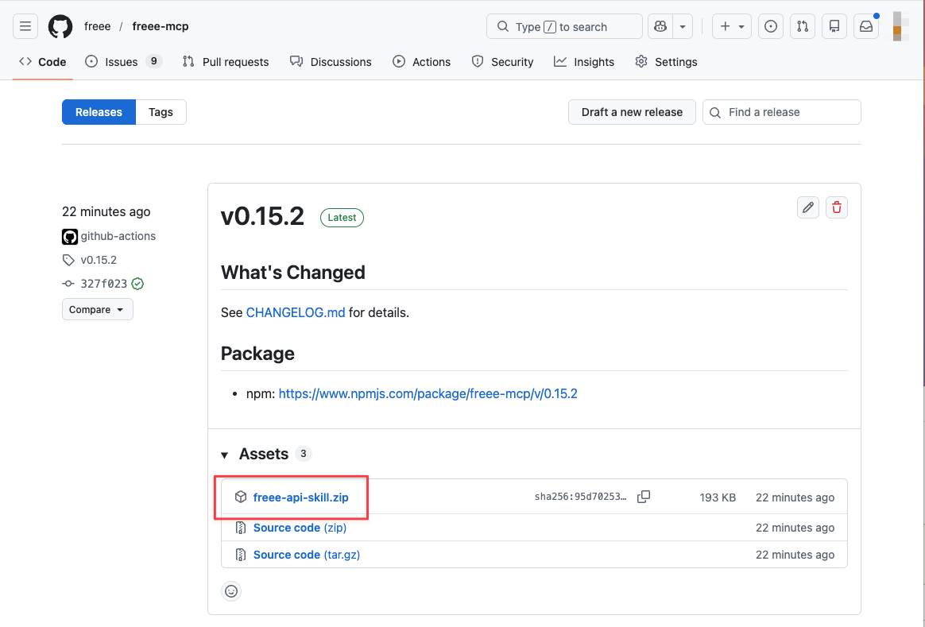Open the hamburger navigation menu
925x627 pixels.
click(25, 26)
